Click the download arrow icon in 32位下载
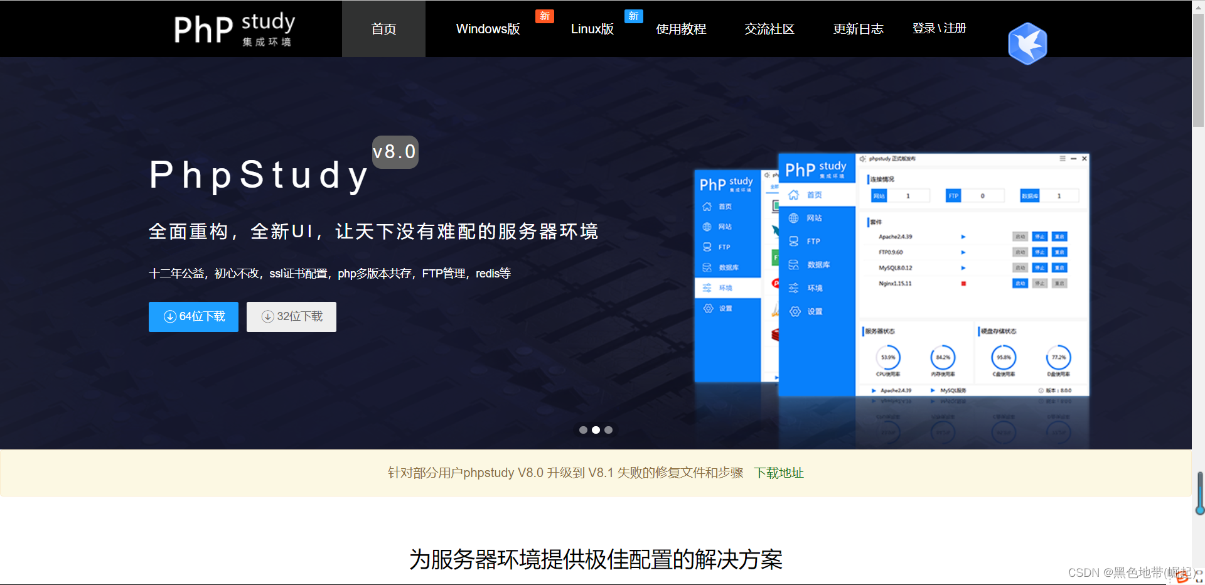The image size is (1205, 585). pyautogui.click(x=267, y=317)
